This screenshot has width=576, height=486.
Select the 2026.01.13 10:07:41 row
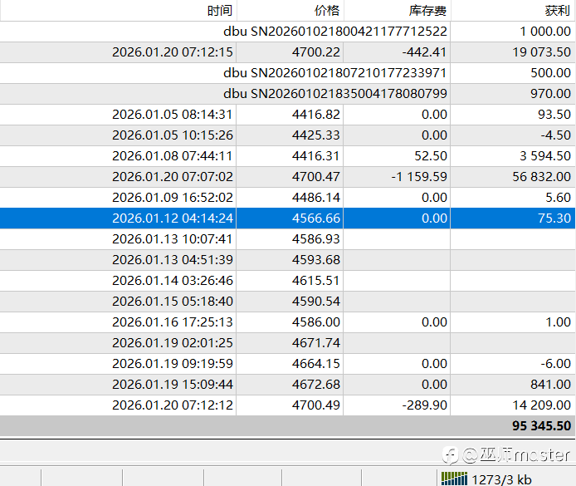coord(288,239)
